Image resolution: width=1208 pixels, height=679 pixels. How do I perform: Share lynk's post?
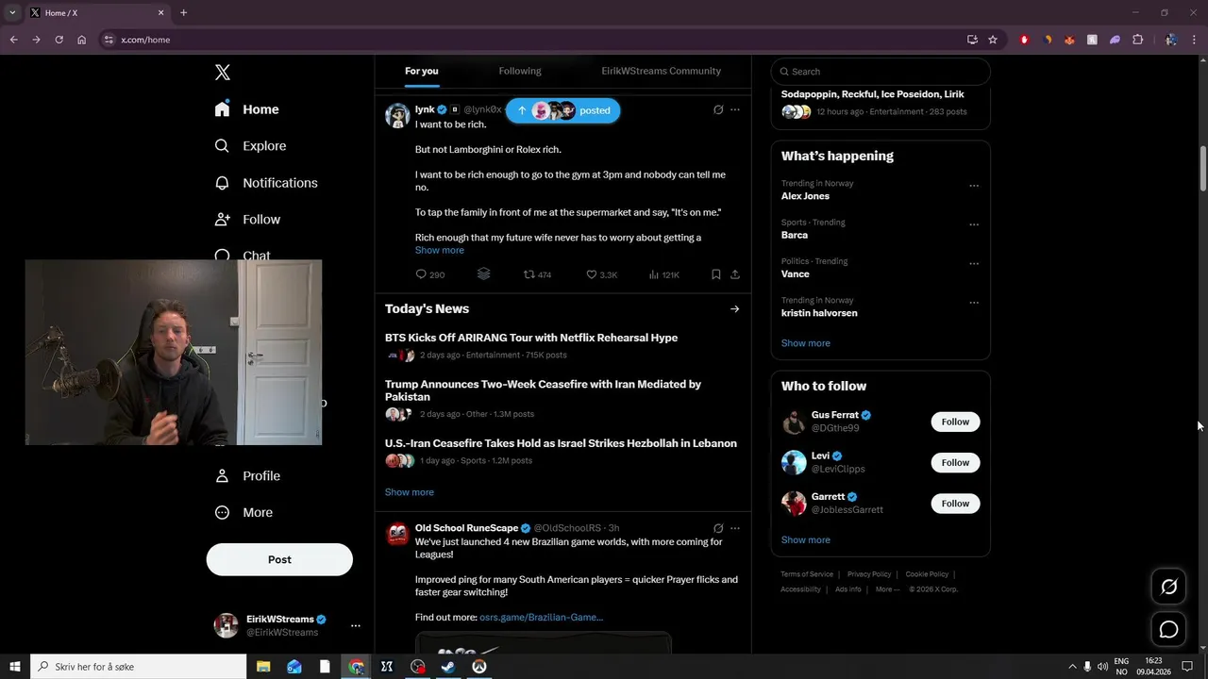point(735,274)
